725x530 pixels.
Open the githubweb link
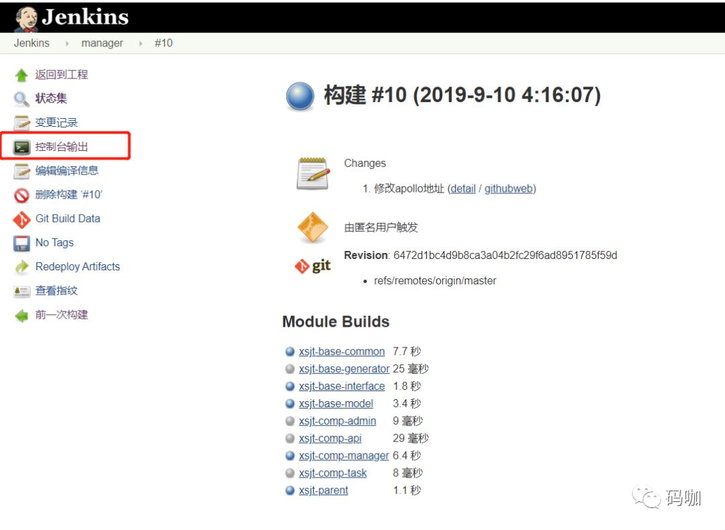[x=509, y=189]
